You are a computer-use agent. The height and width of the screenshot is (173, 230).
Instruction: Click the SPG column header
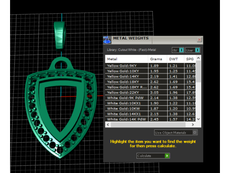tap(190, 59)
